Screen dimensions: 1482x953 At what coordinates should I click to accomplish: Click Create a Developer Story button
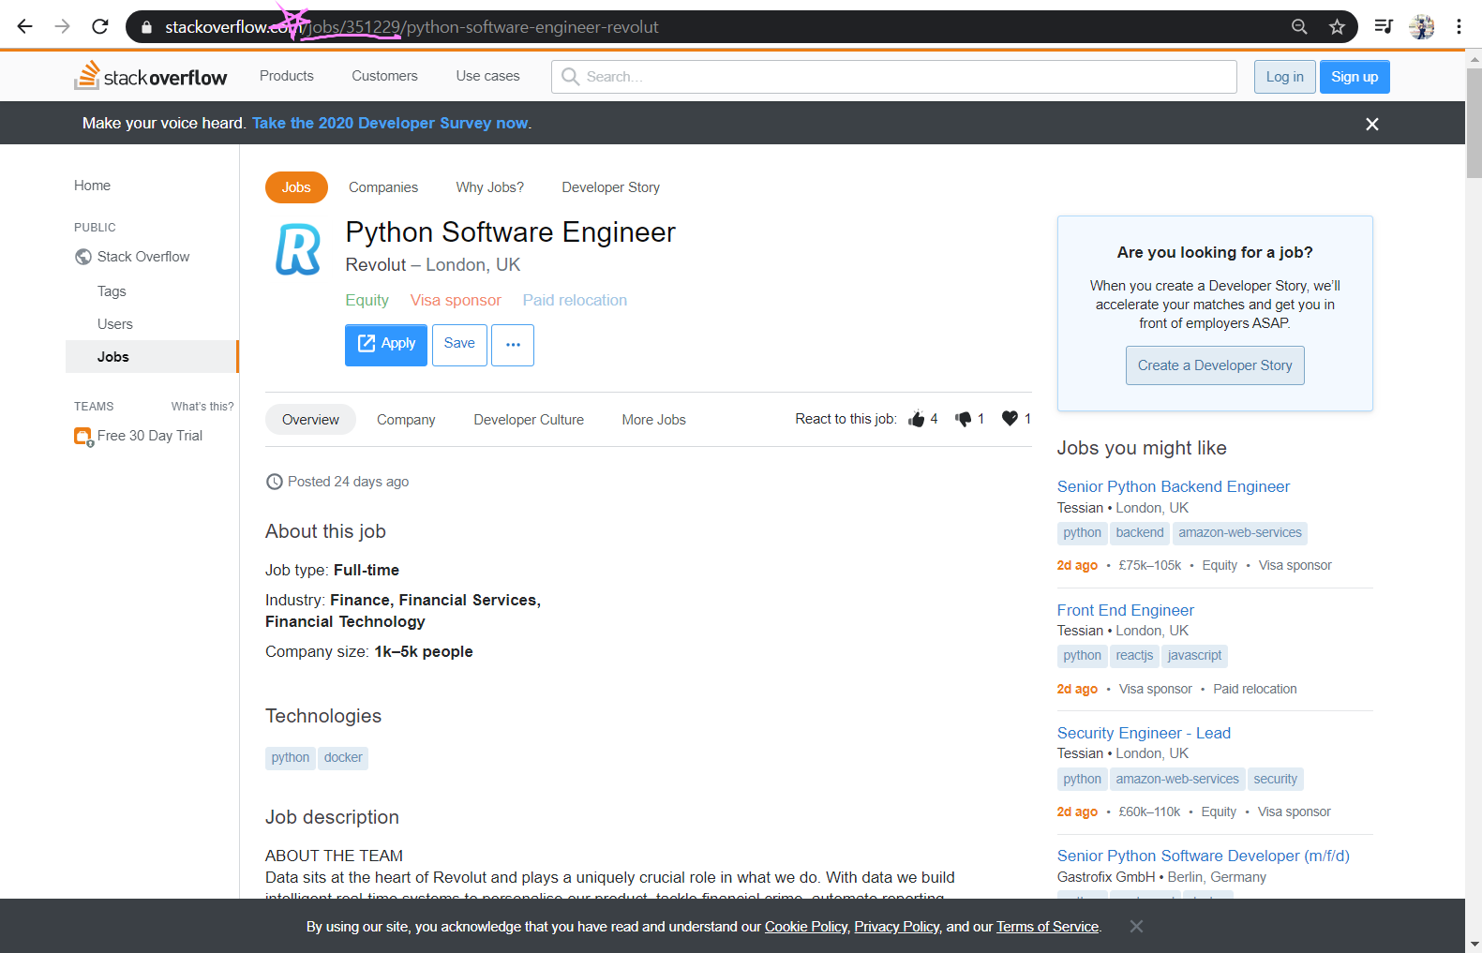coord(1215,365)
